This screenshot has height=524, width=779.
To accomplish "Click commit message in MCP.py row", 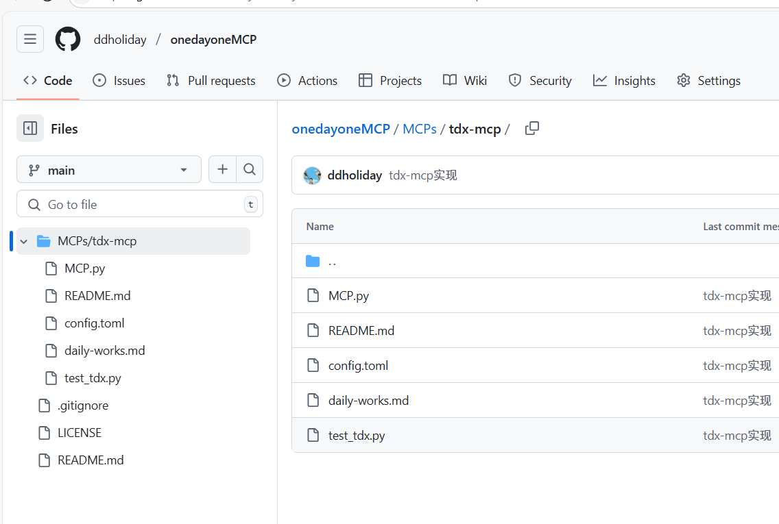I will point(736,296).
